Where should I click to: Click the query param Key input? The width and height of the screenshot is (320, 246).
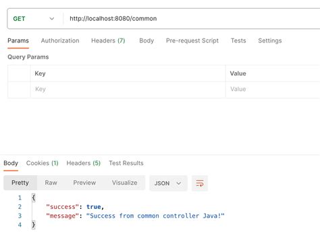[128, 90]
